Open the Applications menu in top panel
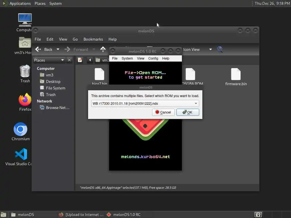 17,3
